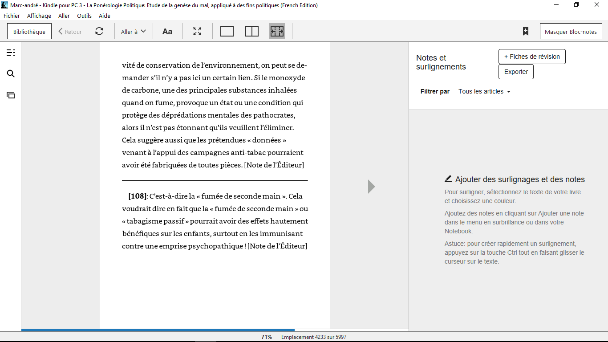The height and width of the screenshot is (342, 608).
Task: Switch to single column view
Action: click(x=227, y=32)
